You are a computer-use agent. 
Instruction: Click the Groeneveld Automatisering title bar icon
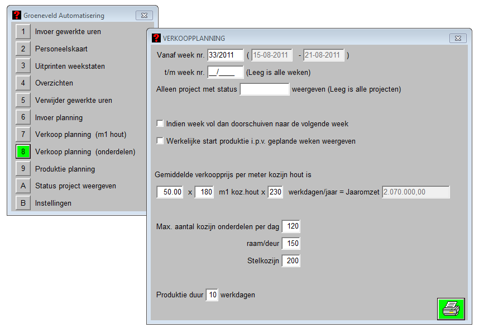[x=17, y=16]
